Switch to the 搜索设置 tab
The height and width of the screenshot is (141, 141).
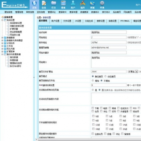tap(100, 21)
